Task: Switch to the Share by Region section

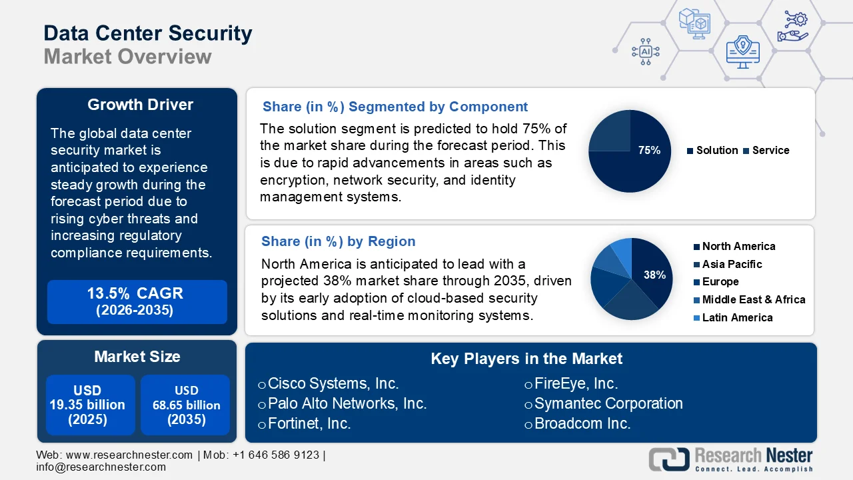Action: coord(339,241)
